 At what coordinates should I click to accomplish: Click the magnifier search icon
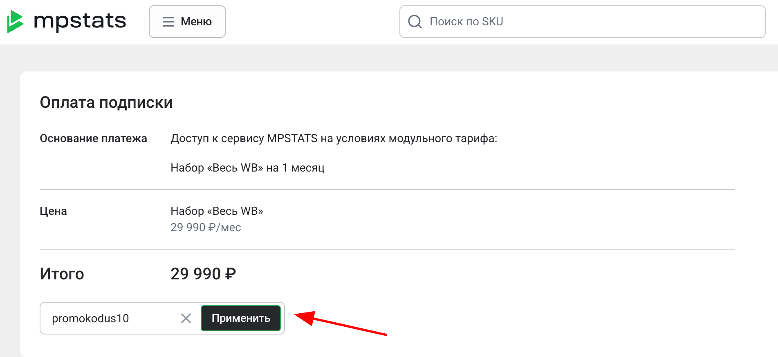415,22
